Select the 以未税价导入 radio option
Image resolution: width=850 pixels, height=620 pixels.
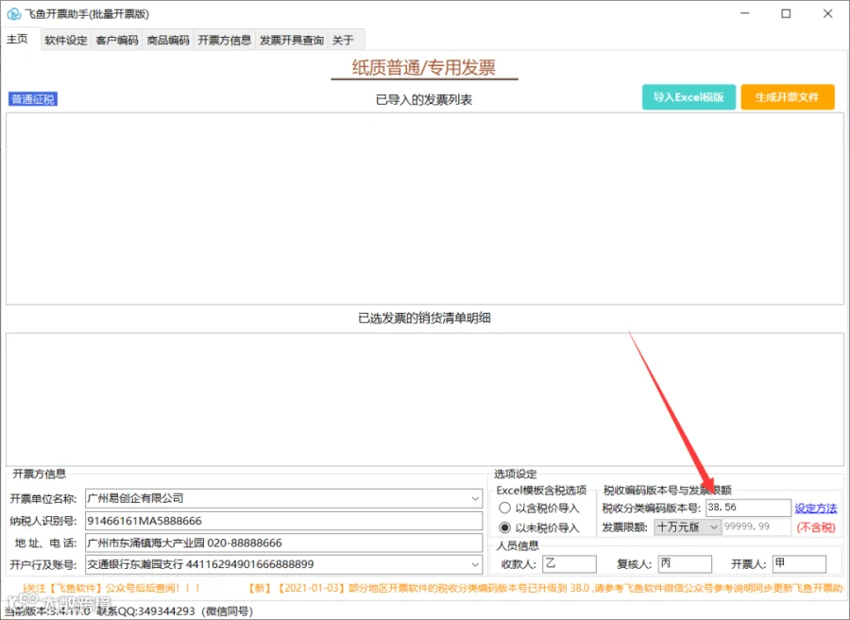[504, 527]
